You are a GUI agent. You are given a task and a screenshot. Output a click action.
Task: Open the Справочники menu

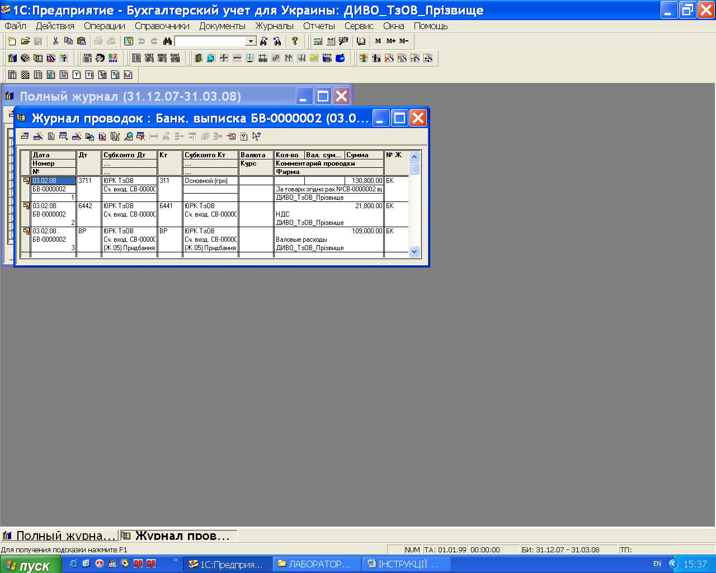pos(162,26)
